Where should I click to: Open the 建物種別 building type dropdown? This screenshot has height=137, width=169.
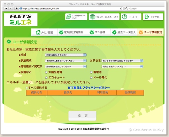(x=66, y=67)
